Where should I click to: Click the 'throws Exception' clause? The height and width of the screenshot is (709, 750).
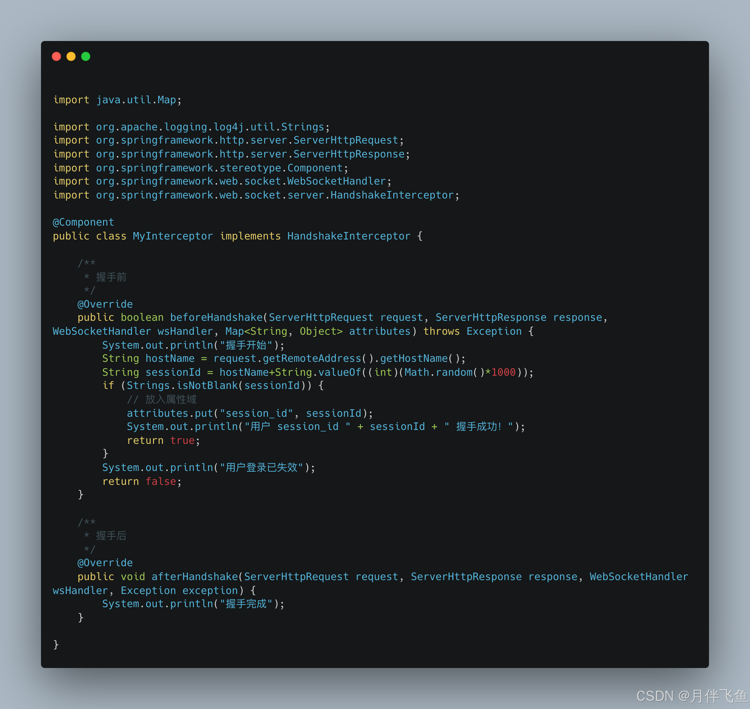pos(472,331)
